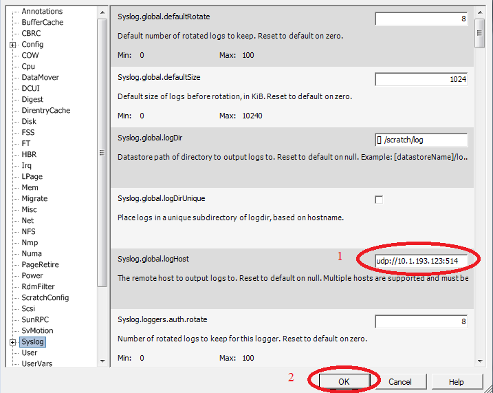Select Irq in the settings tree
Viewport: 493px width, 393px height.
coord(26,165)
